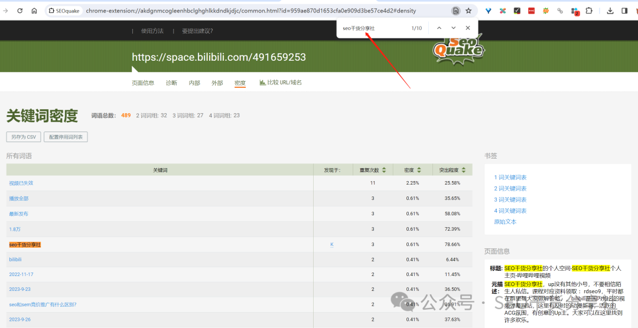Open the puzzle-piece extensions menu

(x=589, y=11)
